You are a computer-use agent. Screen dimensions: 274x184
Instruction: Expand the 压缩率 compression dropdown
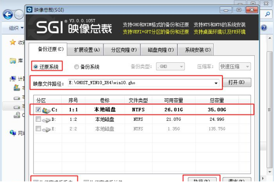click(248, 67)
